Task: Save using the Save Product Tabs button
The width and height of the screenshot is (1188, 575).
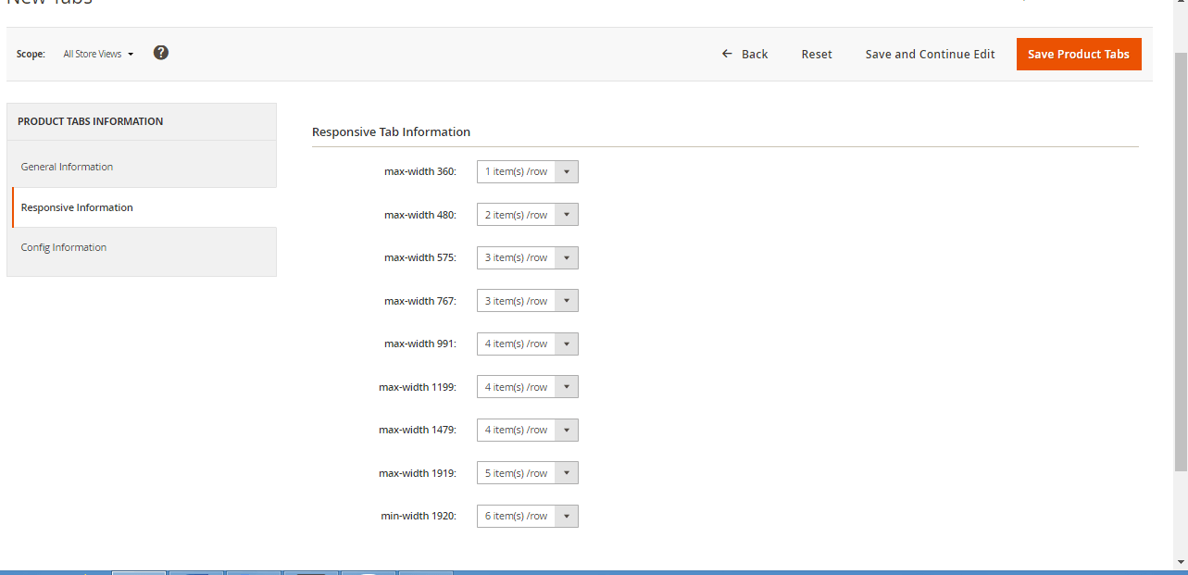Action: tap(1078, 54)
